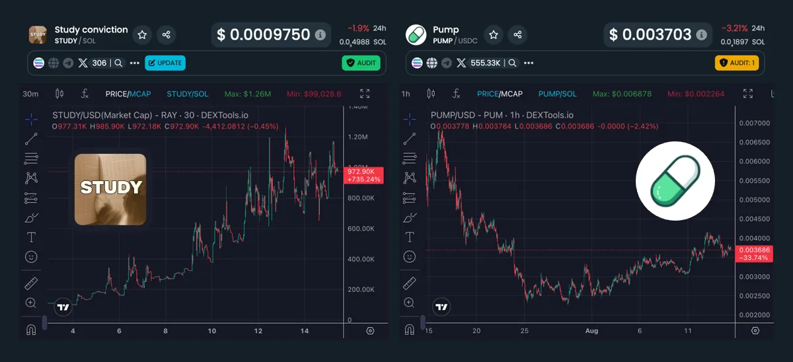
Task: Click the TradingView logo in the STUDY chart
Action: click(x=63, y=307)
